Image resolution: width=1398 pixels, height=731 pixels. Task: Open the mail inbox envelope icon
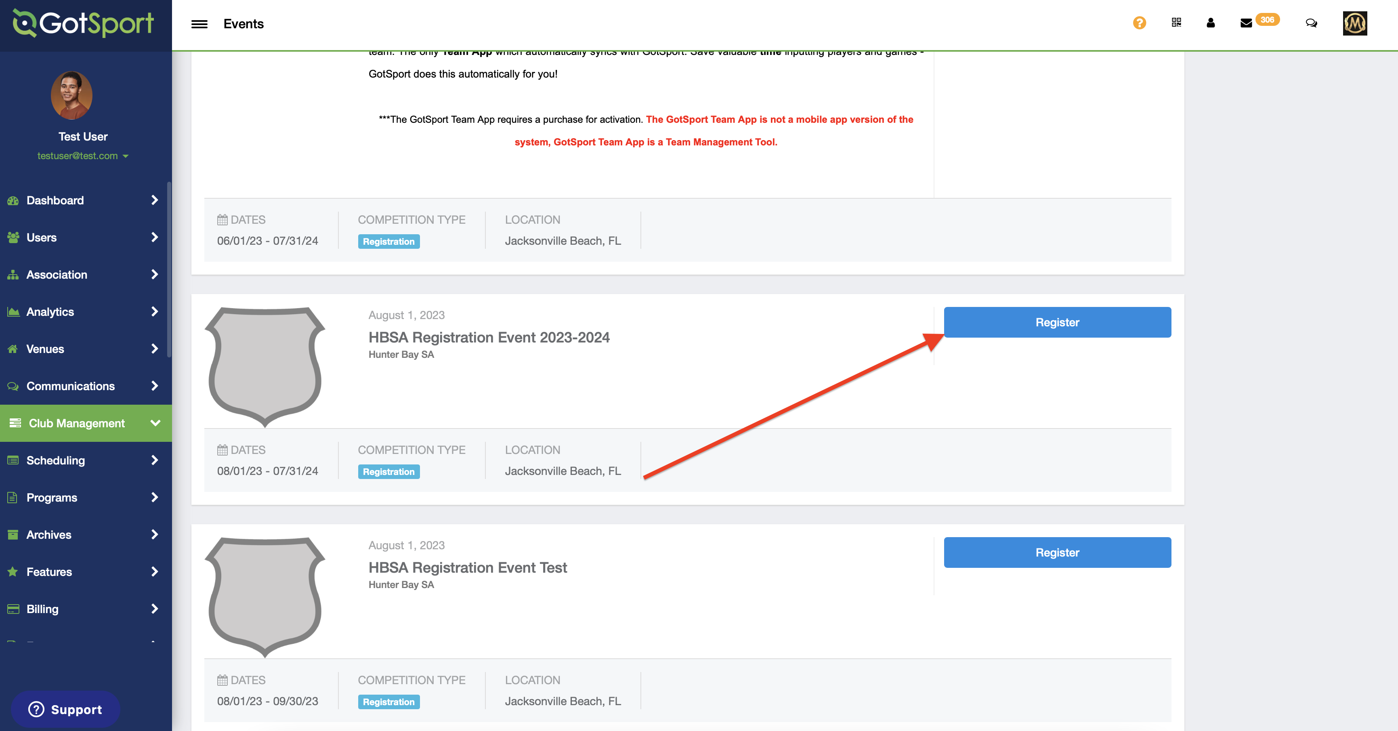click(1246, 23)
